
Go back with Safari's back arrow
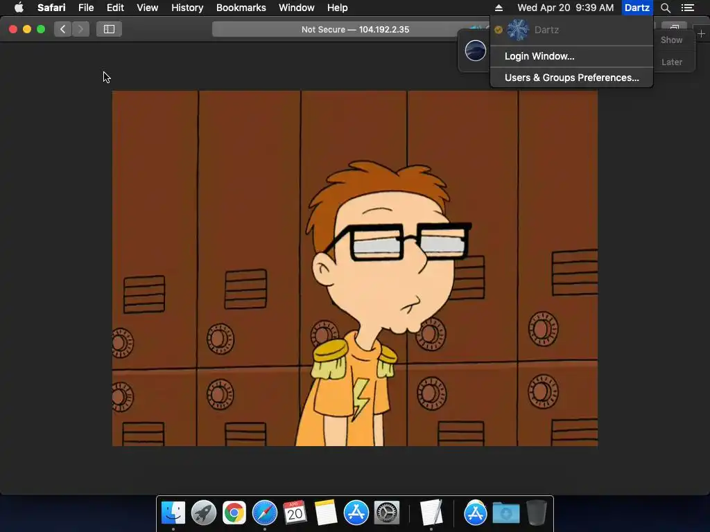(63, 29)
